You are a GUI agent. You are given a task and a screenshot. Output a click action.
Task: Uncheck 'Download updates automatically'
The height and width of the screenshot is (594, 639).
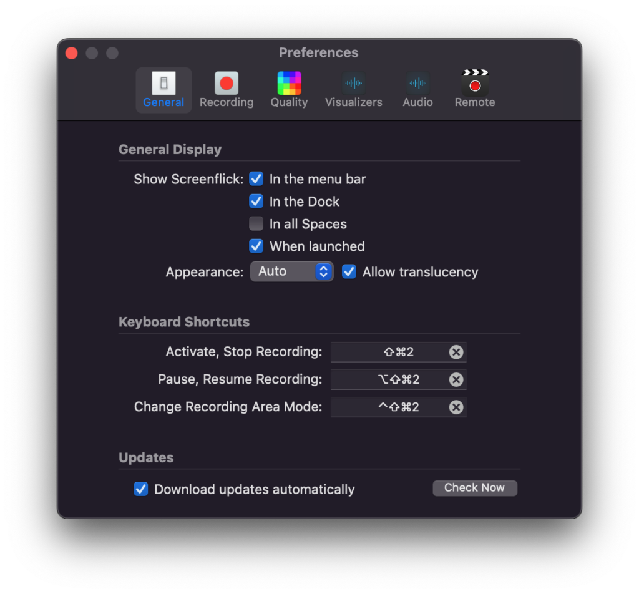141,489
